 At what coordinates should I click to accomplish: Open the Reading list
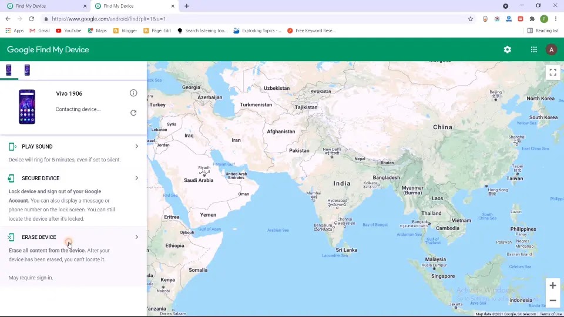point(543,31)
